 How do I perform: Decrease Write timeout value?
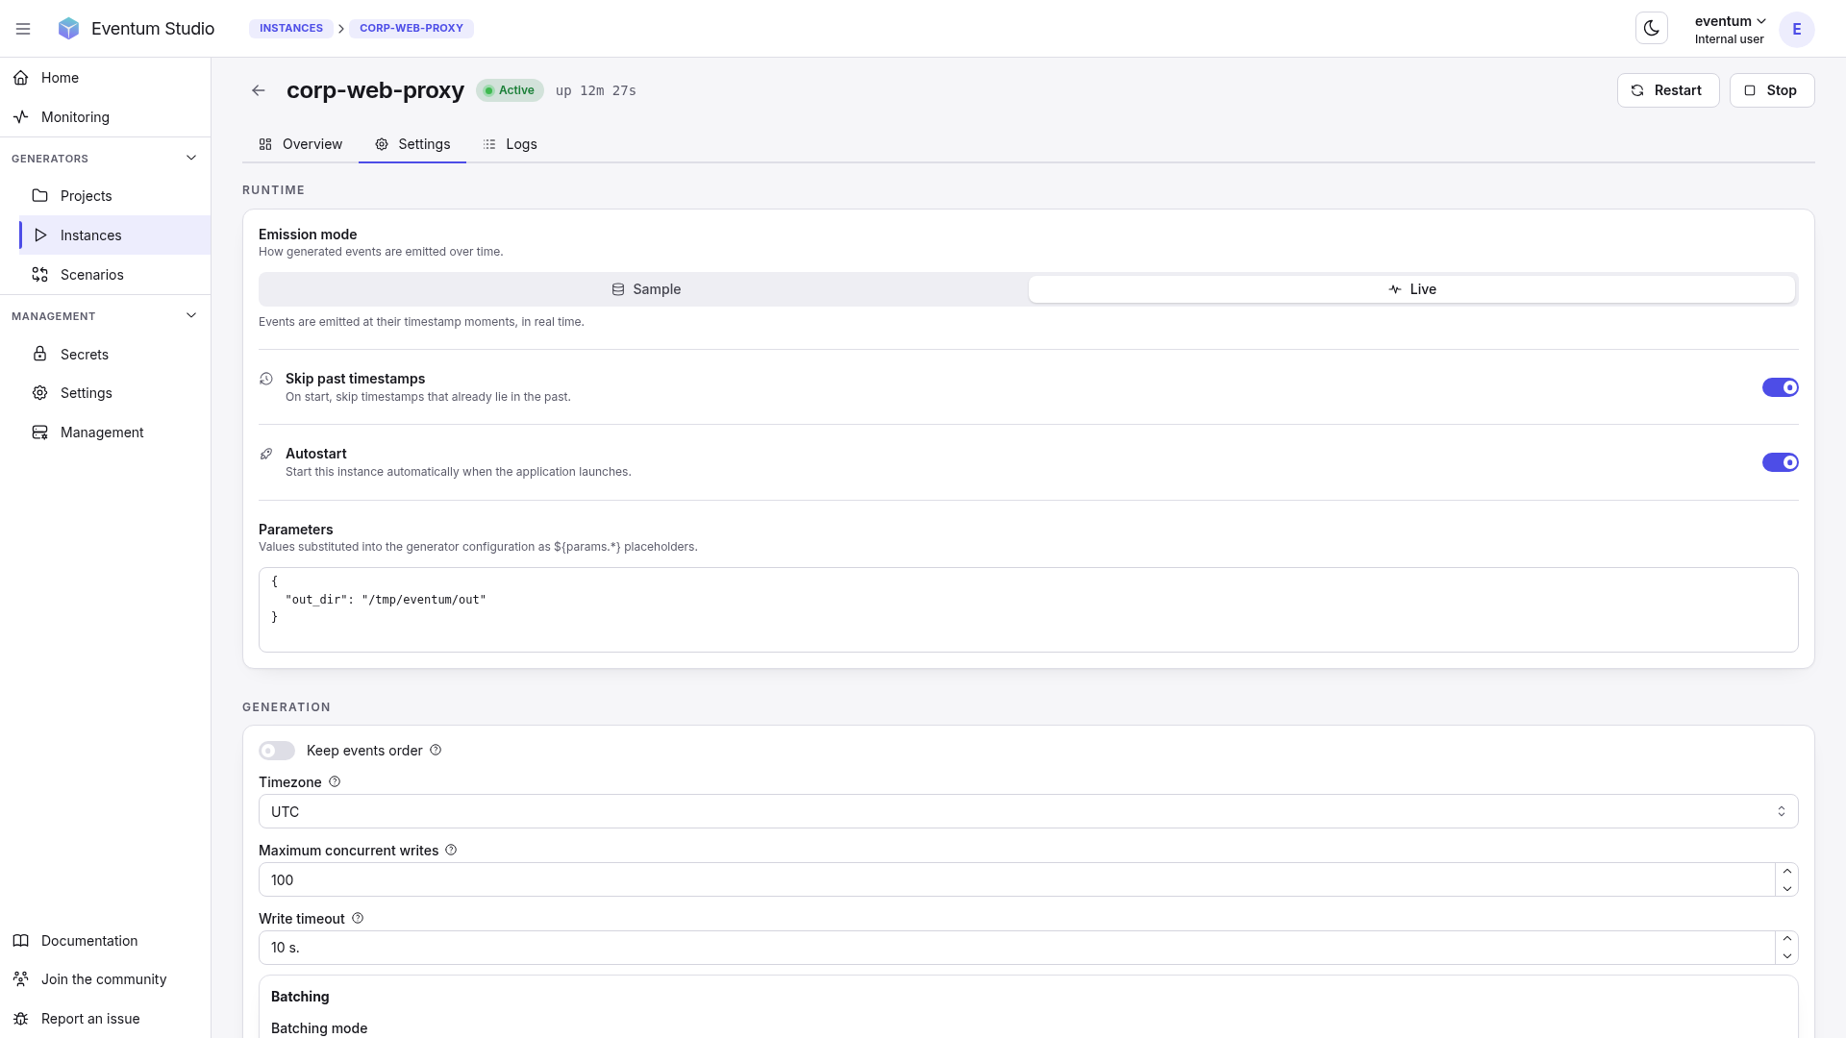[1786, 956]
